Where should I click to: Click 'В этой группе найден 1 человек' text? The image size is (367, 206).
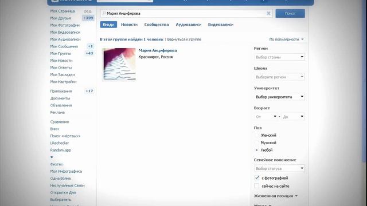pos(131,39)
